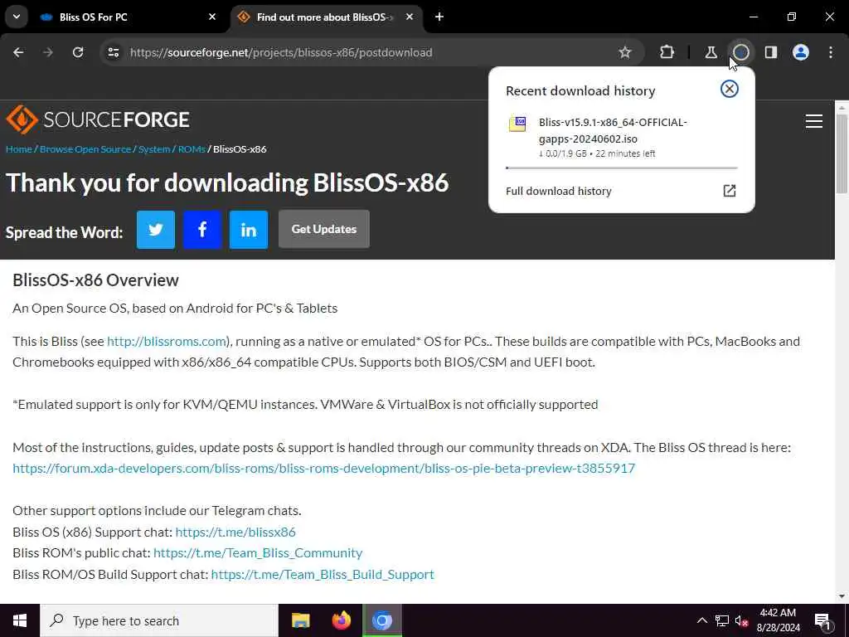Click the network tray icon
849x637 pixels.
coord(722,620)
